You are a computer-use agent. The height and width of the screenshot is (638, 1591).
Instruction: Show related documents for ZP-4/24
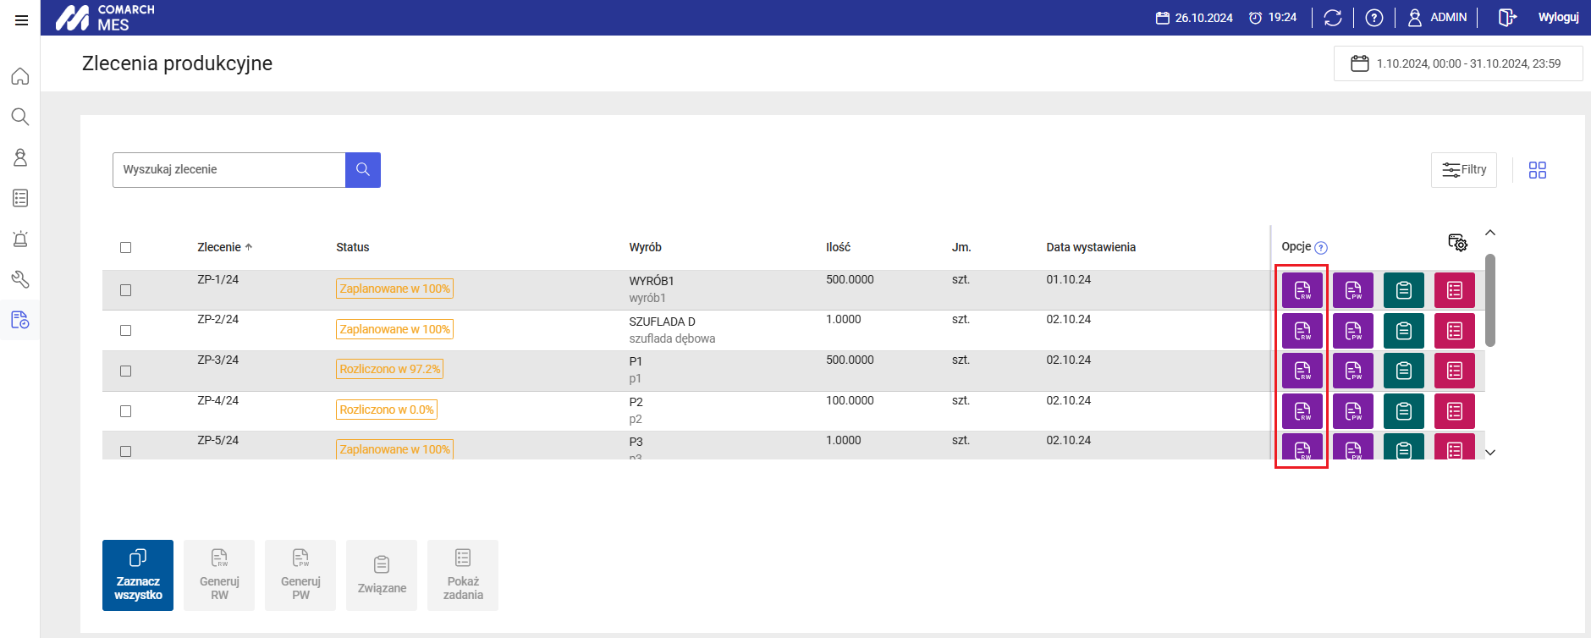(x=1404, y=411)
